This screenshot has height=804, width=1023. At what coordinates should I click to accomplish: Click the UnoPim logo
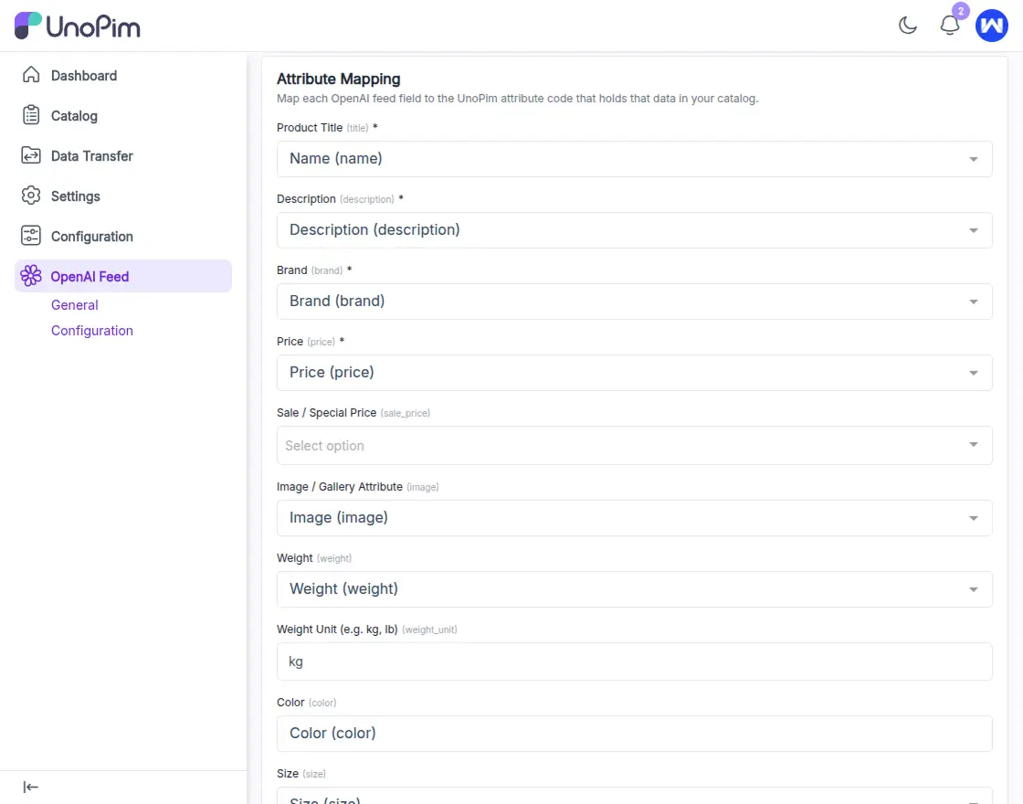point(77,26)
